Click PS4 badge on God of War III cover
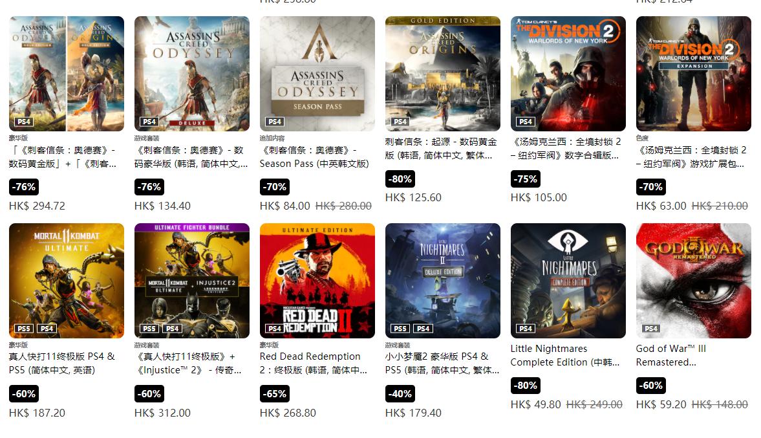 [651, 329]
